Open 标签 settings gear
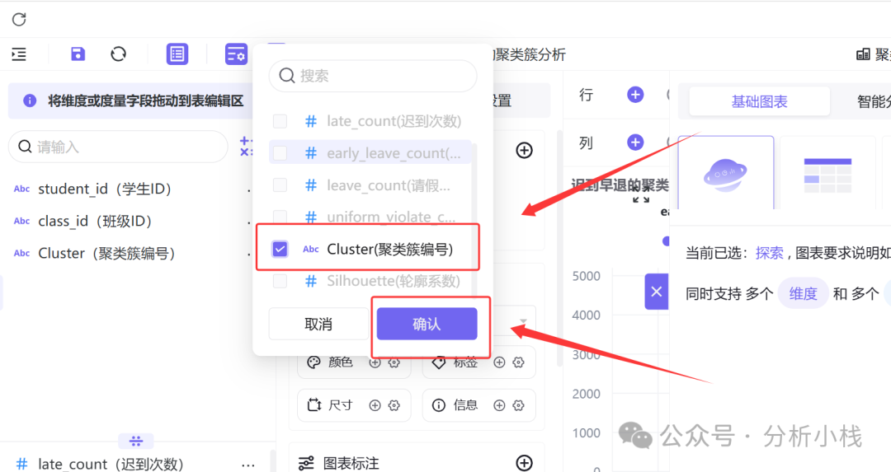 (518, 362)
